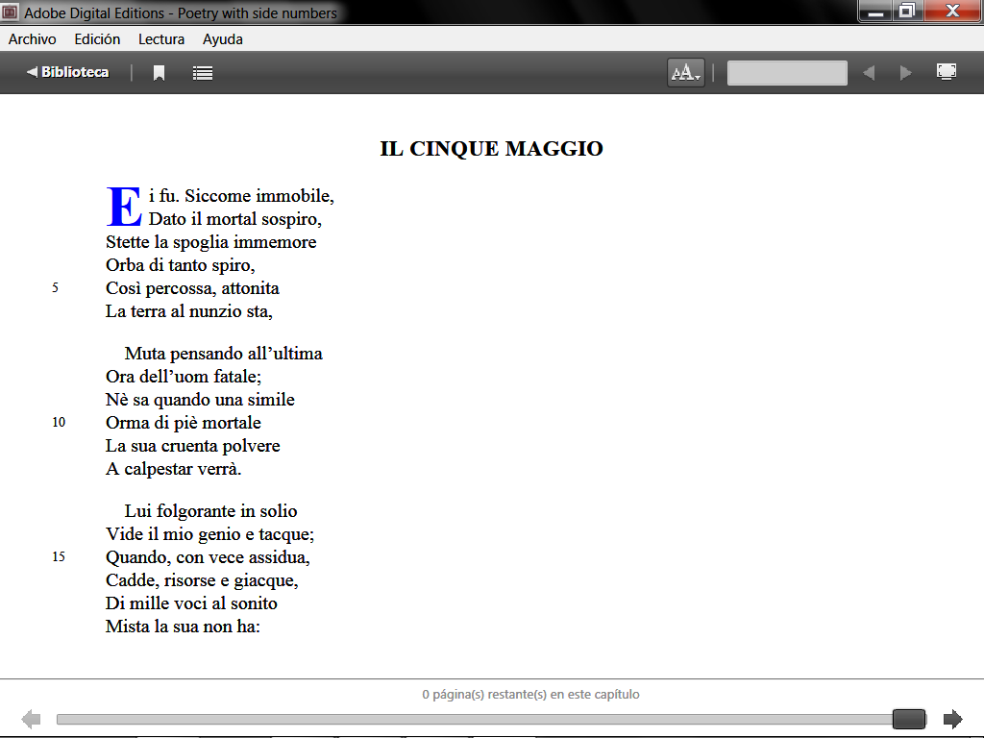The height and width of the screenshot is (738, 984).
Task: Open the Lectura menu
Action: pos(161,38)
